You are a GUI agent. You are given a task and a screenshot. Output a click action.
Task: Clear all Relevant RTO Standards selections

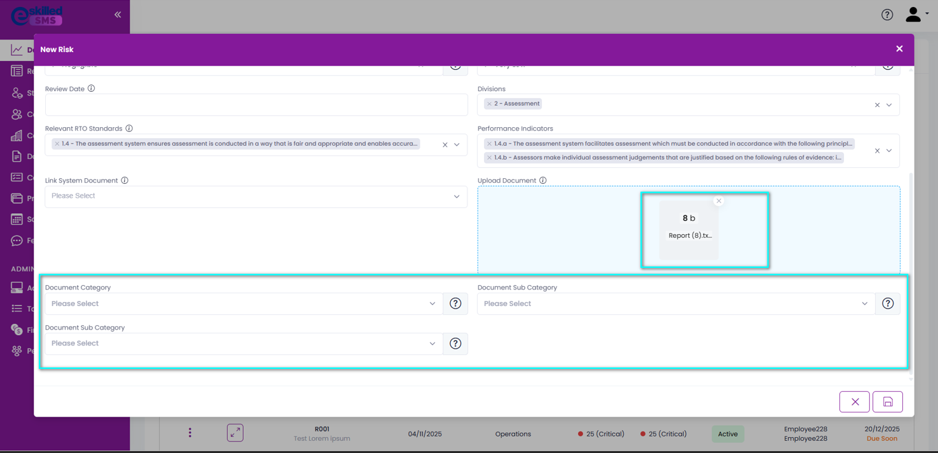pyautogui.click(x=445, y=145)
